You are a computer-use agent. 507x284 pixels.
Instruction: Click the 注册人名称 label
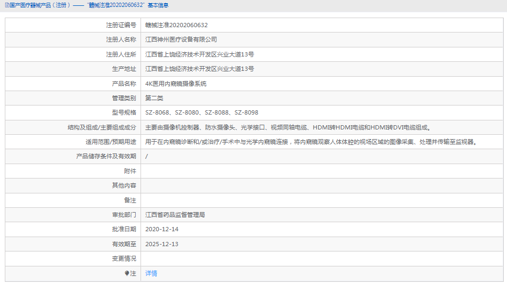(121, 39)
